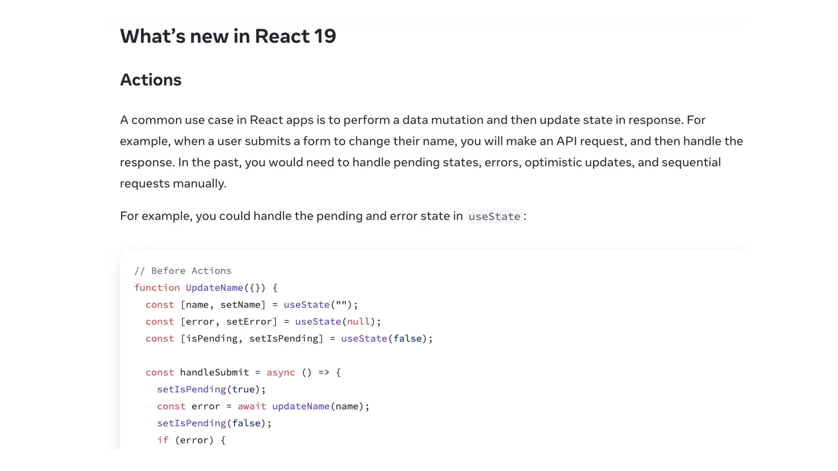
Task: Click the "For example, you could handle" sentence
Action: (x=291, y=216)
